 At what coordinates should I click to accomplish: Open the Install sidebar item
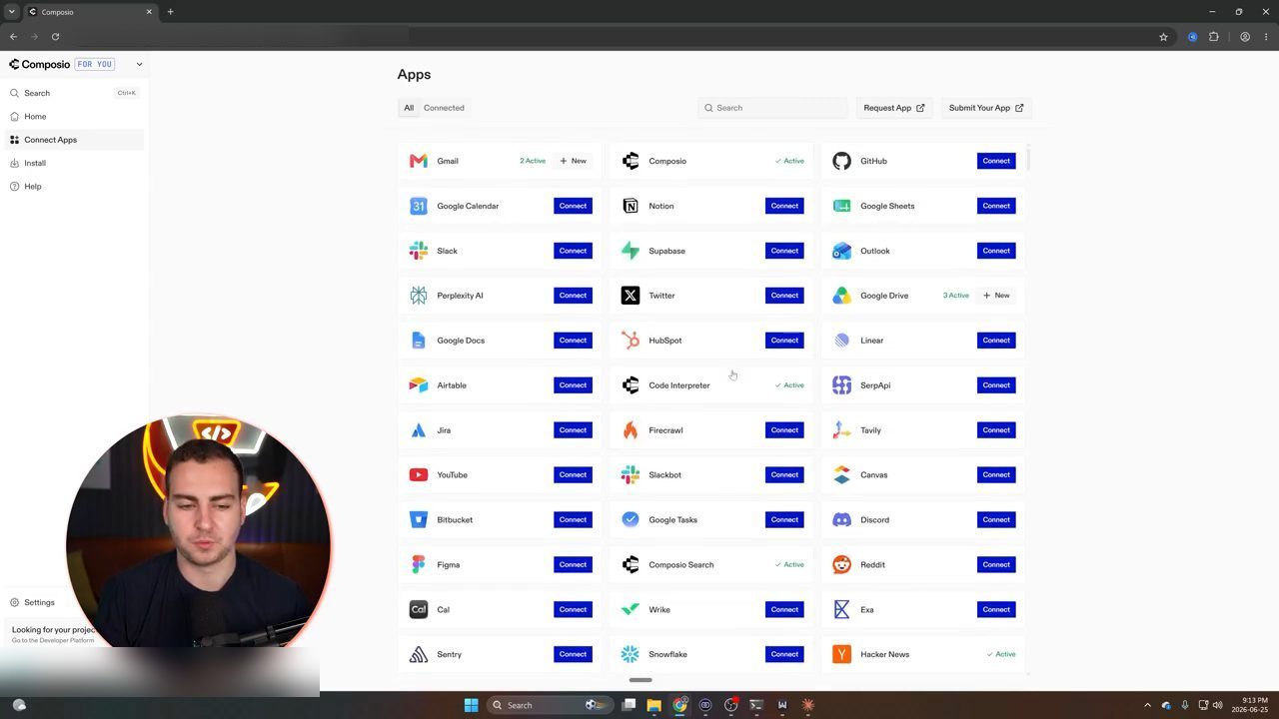pyautogui.click(x=75, y=163)
